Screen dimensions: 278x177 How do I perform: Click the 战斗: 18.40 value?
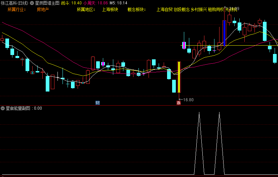[x=71, y=3]
